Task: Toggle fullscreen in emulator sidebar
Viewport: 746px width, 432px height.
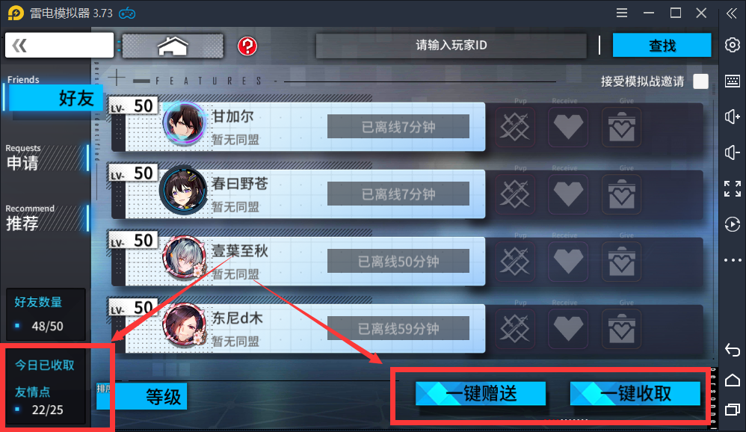Action: pos(733,189)
